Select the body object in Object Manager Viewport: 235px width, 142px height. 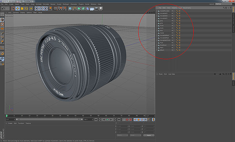coord(162,28)
